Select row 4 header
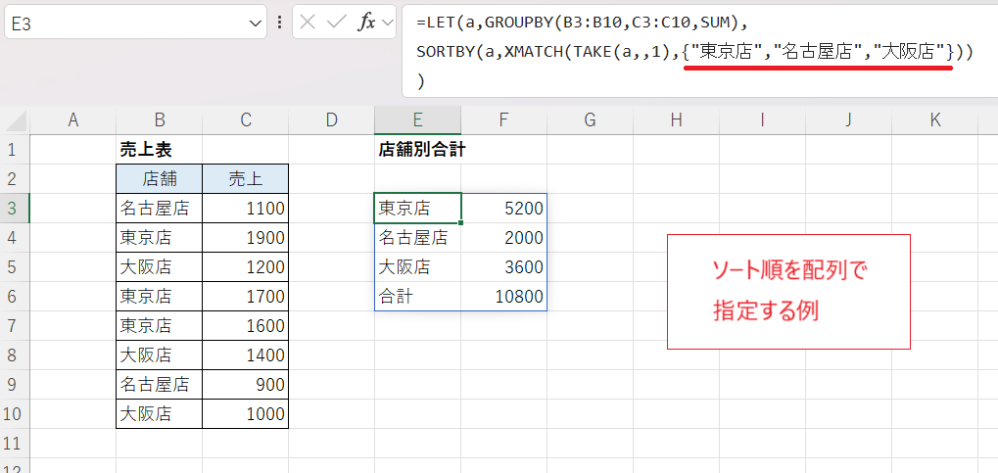 pyautogui.click(x=15, y=237)
